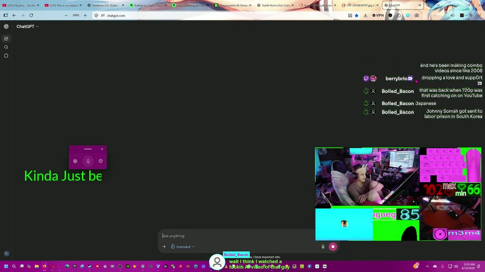This screenshot has width=485, height=272.
Task: Click the user profile avatar at bottom left
Action: click(6, 253)
